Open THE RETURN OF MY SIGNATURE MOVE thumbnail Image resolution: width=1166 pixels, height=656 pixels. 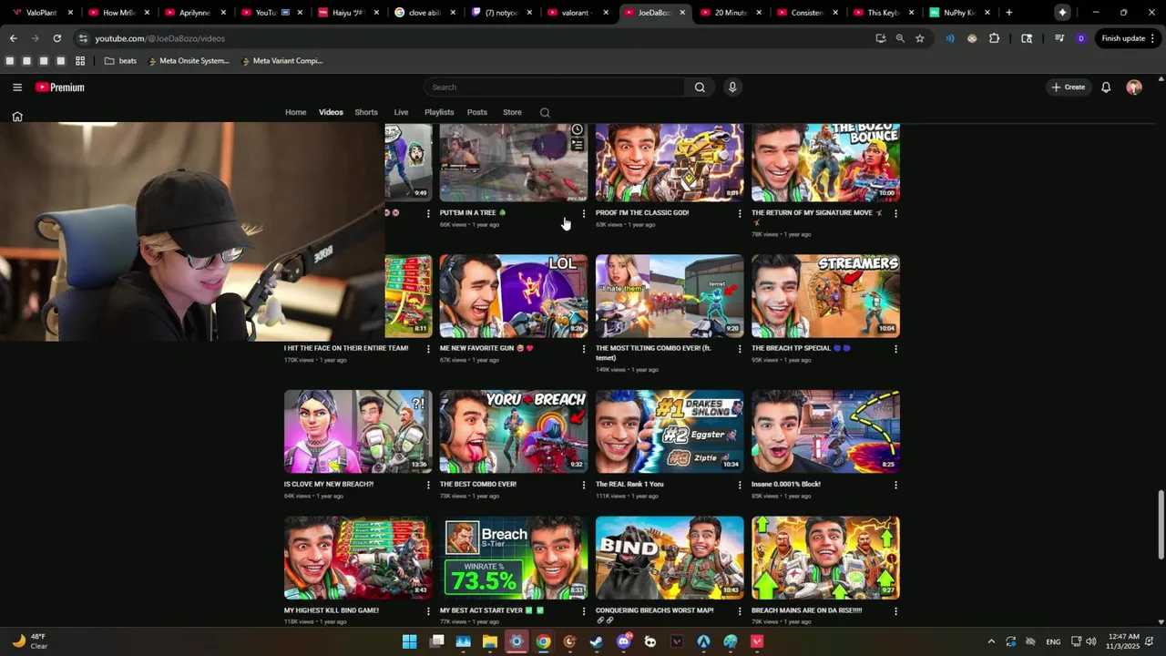(x=825, y=162)
